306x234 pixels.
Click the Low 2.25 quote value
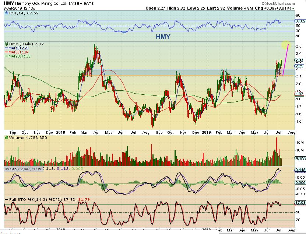tap(196, 8)
